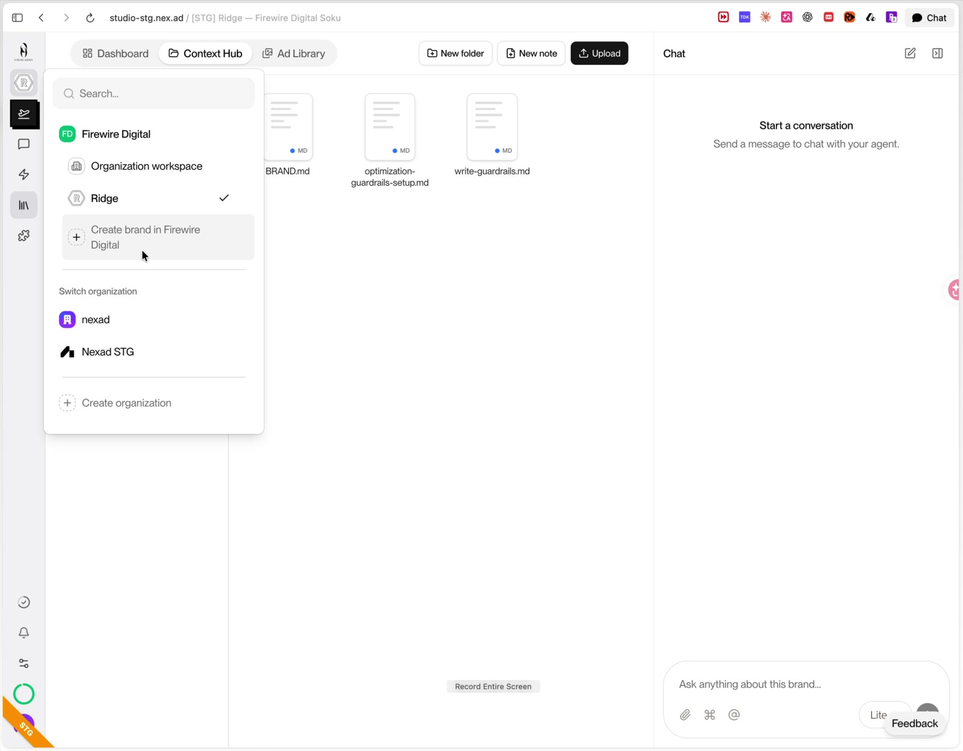
Task: Click the Ask anything about this brand input
Action: 805,684
